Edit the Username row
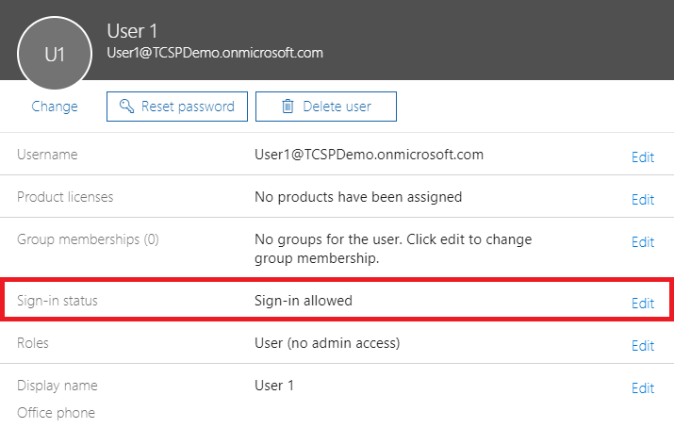Screen dimensions: 674x428 642,157
